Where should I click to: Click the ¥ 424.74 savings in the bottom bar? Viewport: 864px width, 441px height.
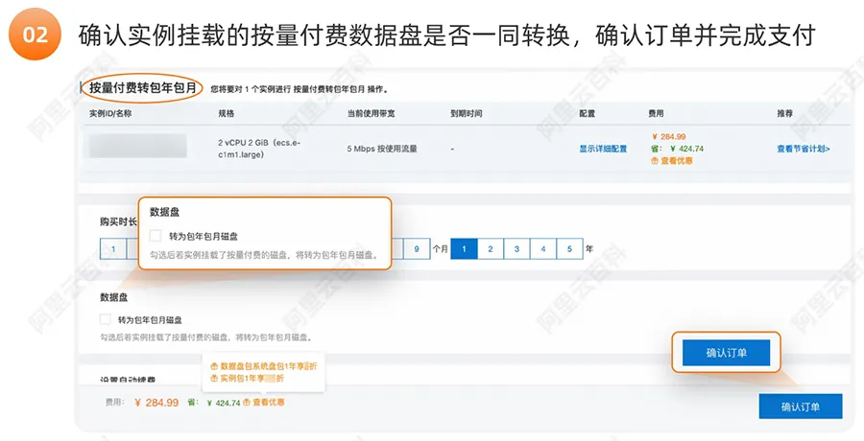(x=224, y=403)
